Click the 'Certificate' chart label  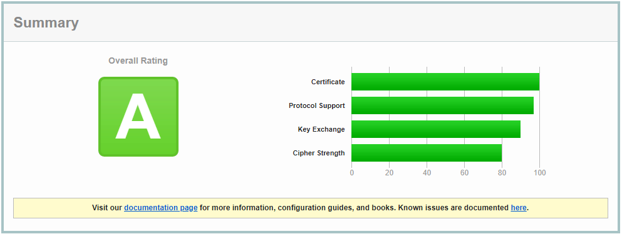coord(328,82)
